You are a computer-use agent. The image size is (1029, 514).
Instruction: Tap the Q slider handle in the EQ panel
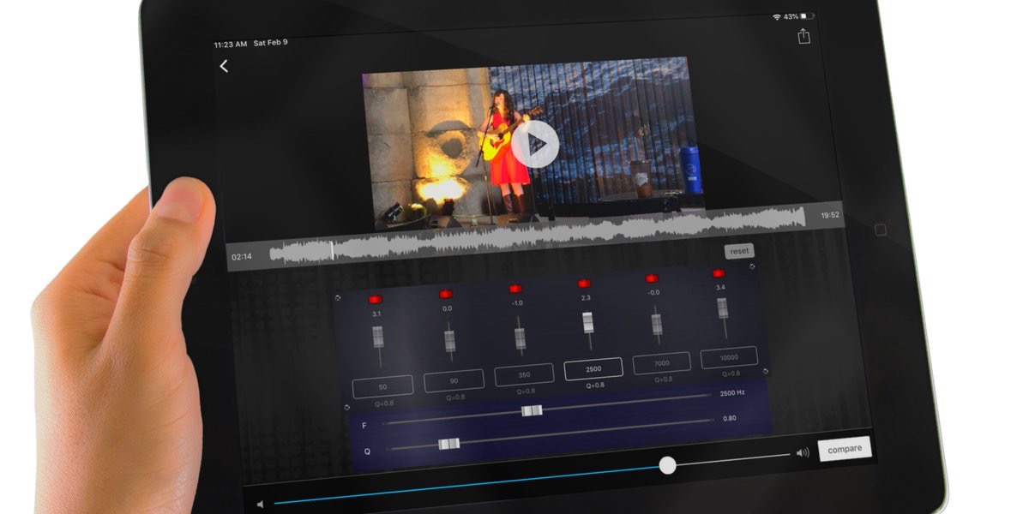click(x=448, y=444)
